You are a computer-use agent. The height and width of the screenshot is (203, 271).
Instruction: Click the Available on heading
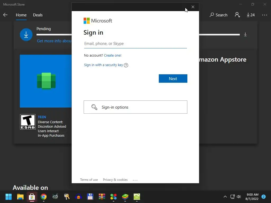(x=30, y=188)
